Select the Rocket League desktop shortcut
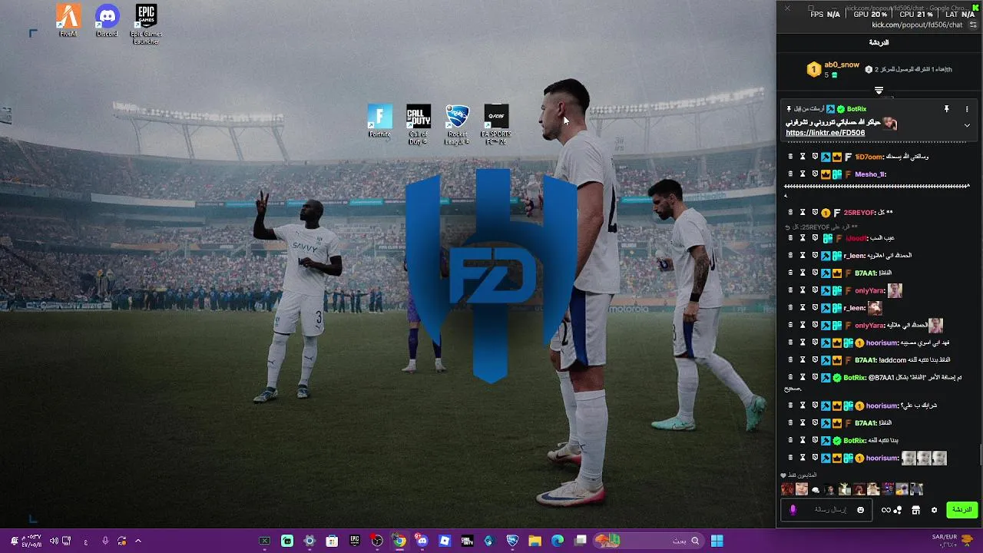This screenshot has width=983, height=553. [x=458, y=124]
